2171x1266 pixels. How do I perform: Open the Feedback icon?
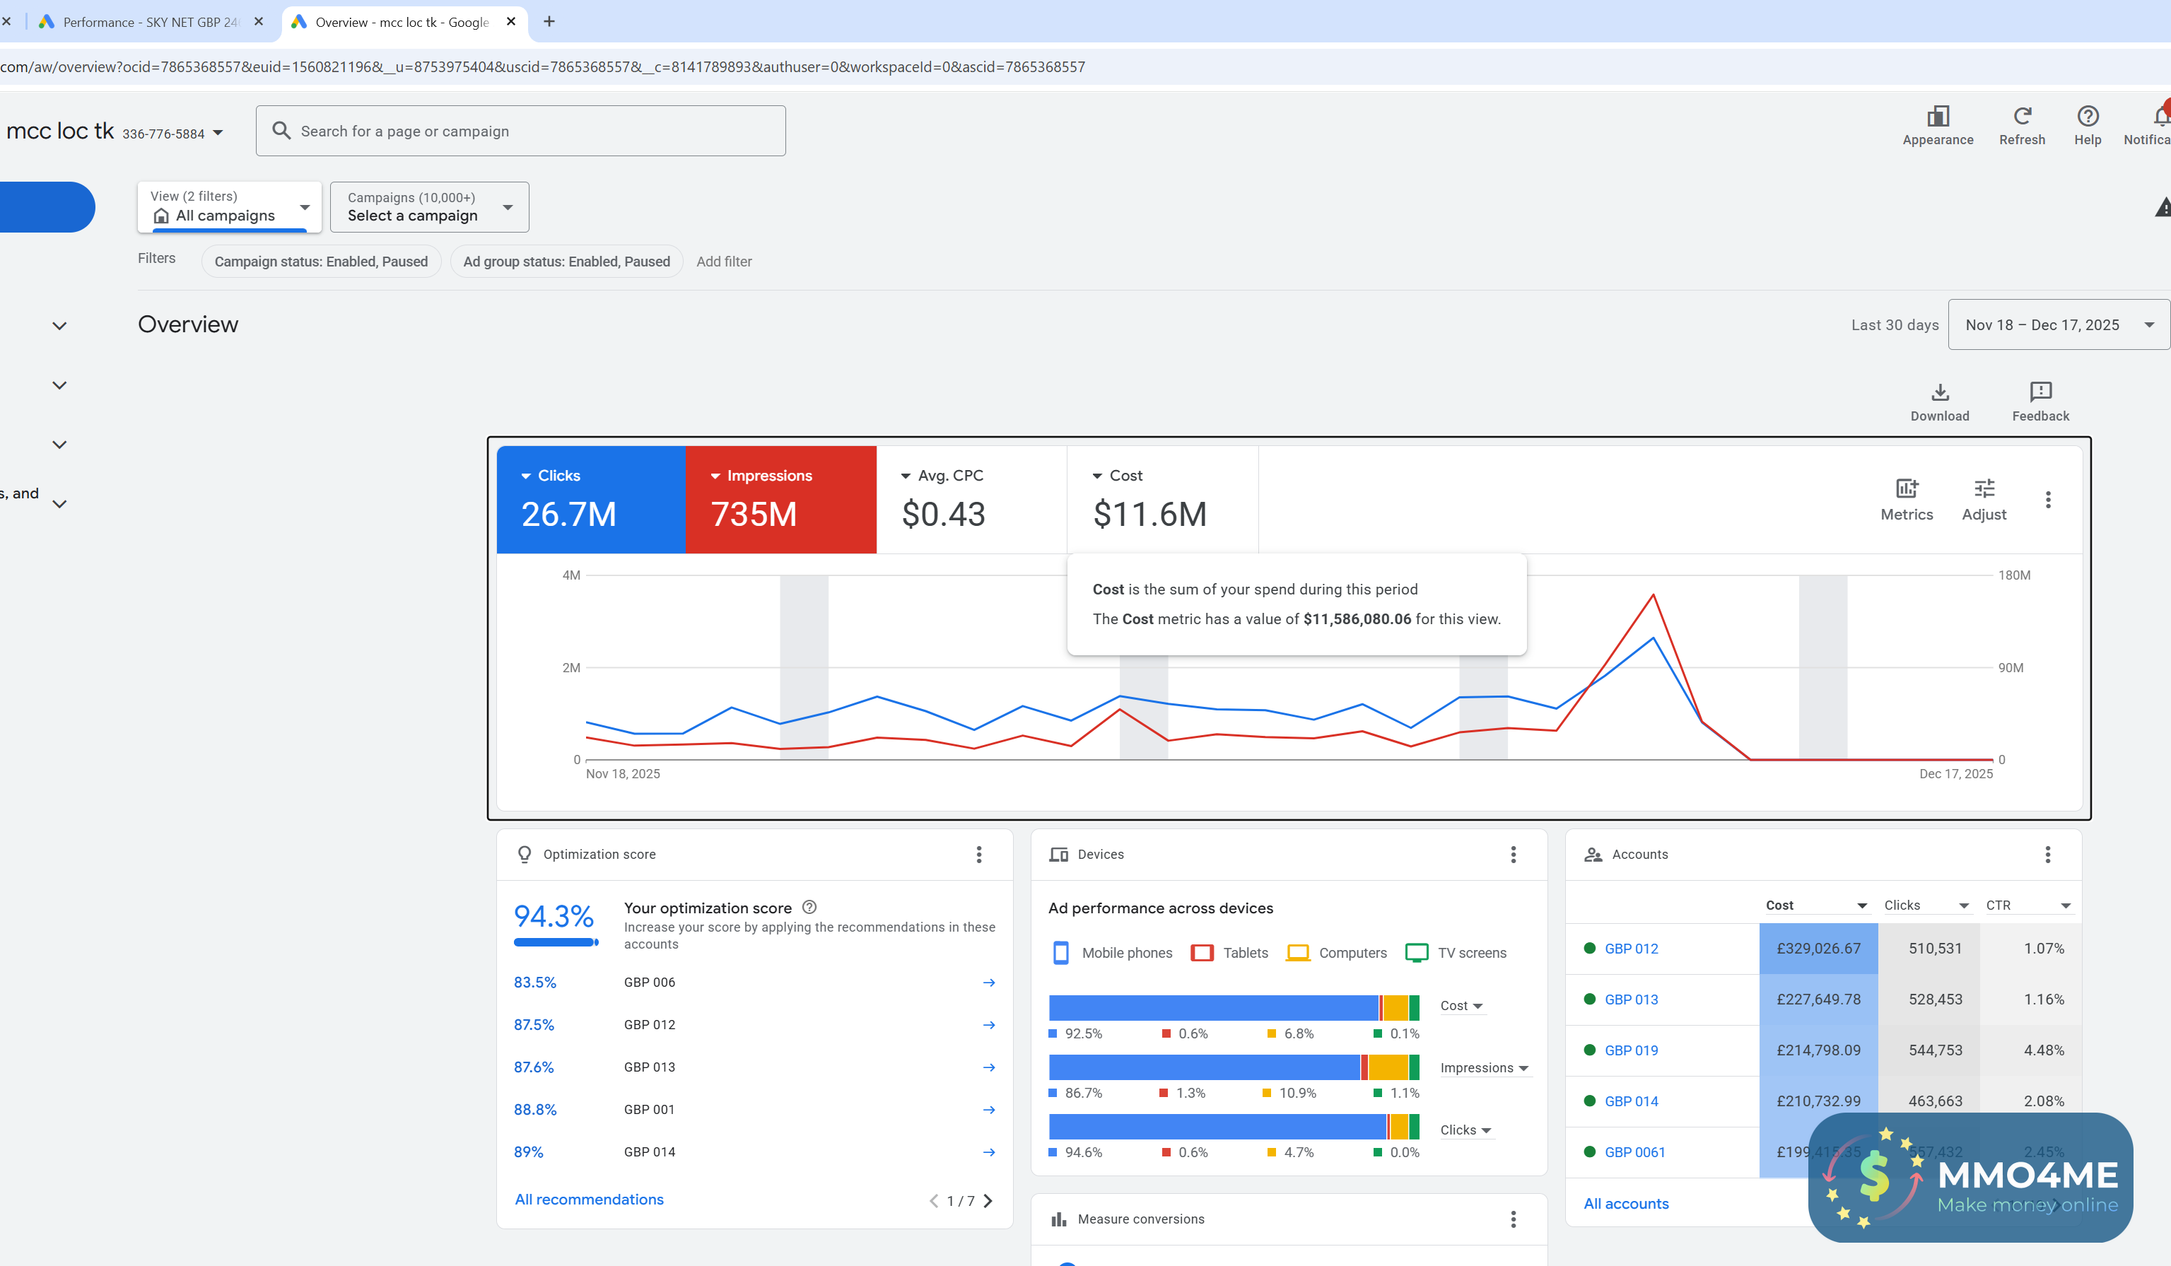click(x=2040, y=393)
